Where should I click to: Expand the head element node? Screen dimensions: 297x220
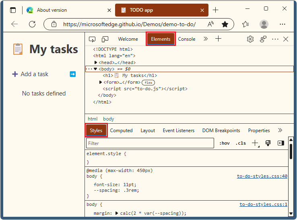click(x=96, y=62)
